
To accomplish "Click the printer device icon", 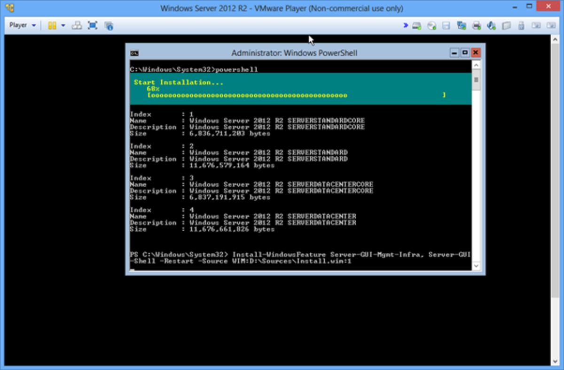I will (x=476, y=25).
